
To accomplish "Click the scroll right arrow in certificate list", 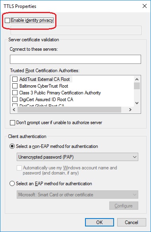I will coord(130,109).
